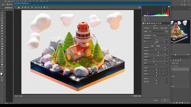Viewport: 191px width, 107px height.
Task: Open the Profile dropdown
Action: pyautogui.click(x=156, y=32)
